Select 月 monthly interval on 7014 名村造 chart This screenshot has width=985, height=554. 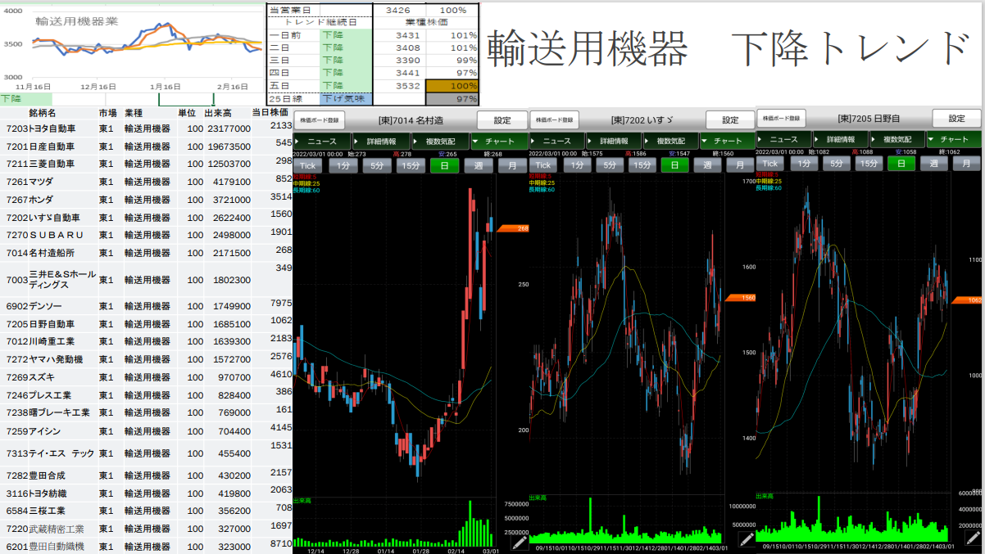511,164
